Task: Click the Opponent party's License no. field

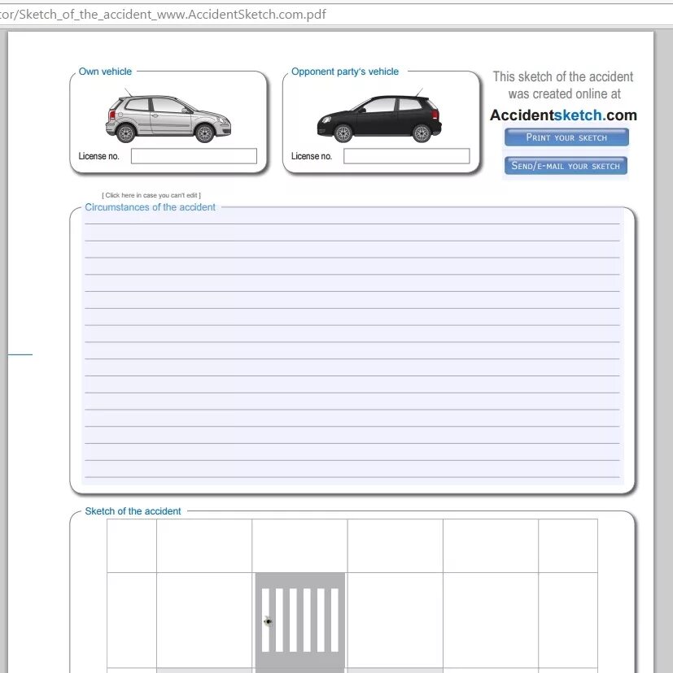Action: pos(407,156)
